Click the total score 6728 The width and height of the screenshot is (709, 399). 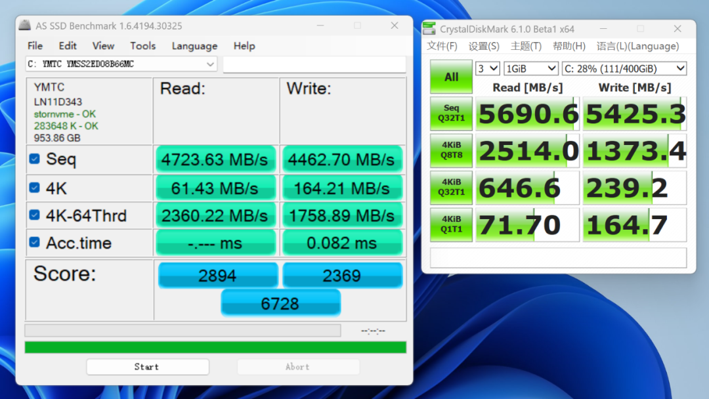(x=280, y=303)
